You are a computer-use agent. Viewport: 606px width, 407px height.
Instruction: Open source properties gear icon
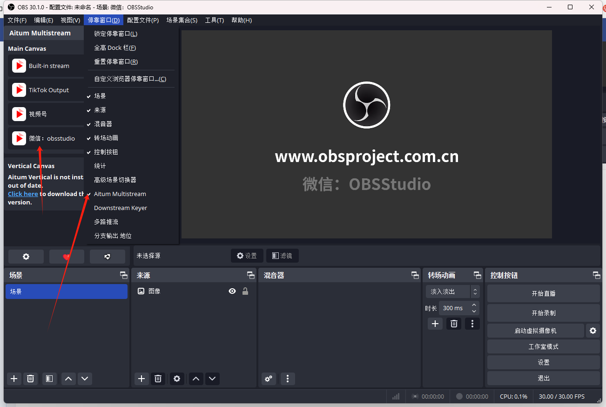click(177, 379)
